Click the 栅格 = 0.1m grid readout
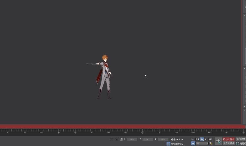 tap(177, 139)
